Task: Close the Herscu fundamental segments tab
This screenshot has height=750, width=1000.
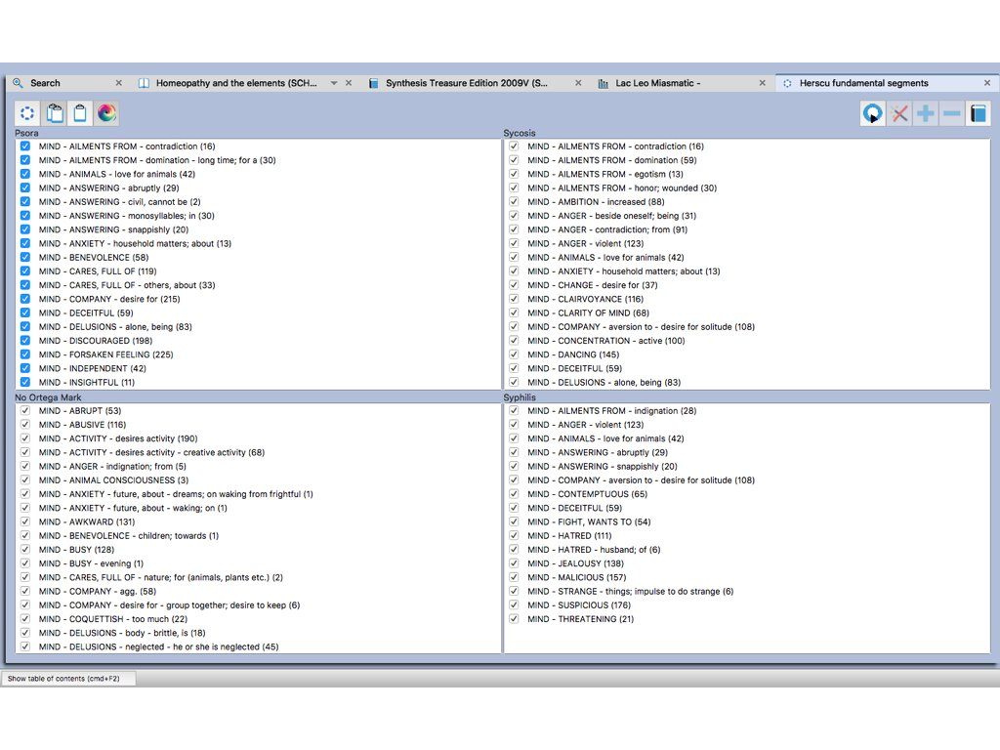Action: pyautogui.click(x=987, y=83)
